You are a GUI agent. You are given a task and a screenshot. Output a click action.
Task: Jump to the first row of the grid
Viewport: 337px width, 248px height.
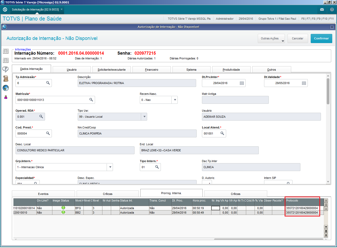(326, 200)
